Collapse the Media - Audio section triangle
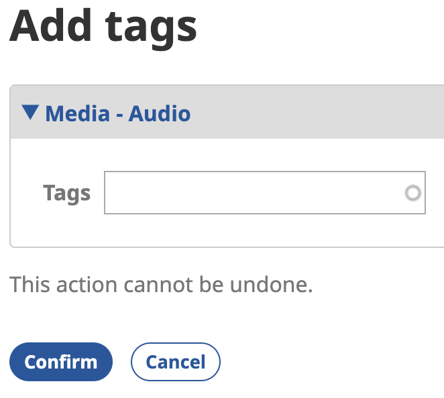The height and width of the screenshot is (398, 444). 30,113
